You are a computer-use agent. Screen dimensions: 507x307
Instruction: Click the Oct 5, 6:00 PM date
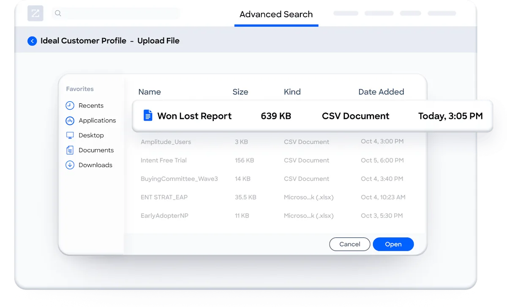(x=382, y=160)
